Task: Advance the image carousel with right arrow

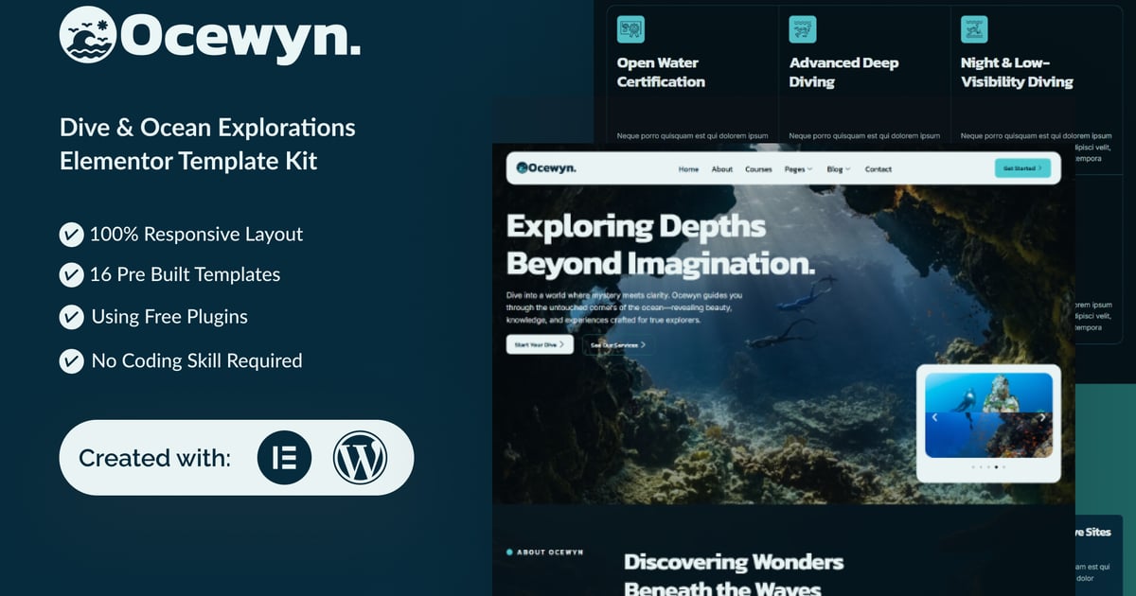Action: 1042,417
